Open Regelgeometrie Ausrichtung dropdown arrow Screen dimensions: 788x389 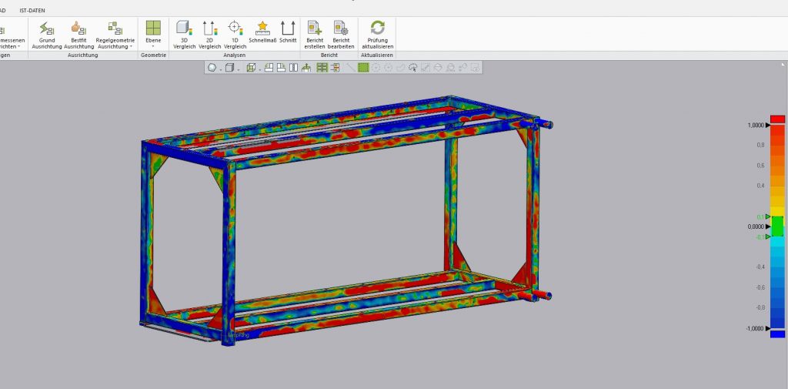tap(131, 47)
